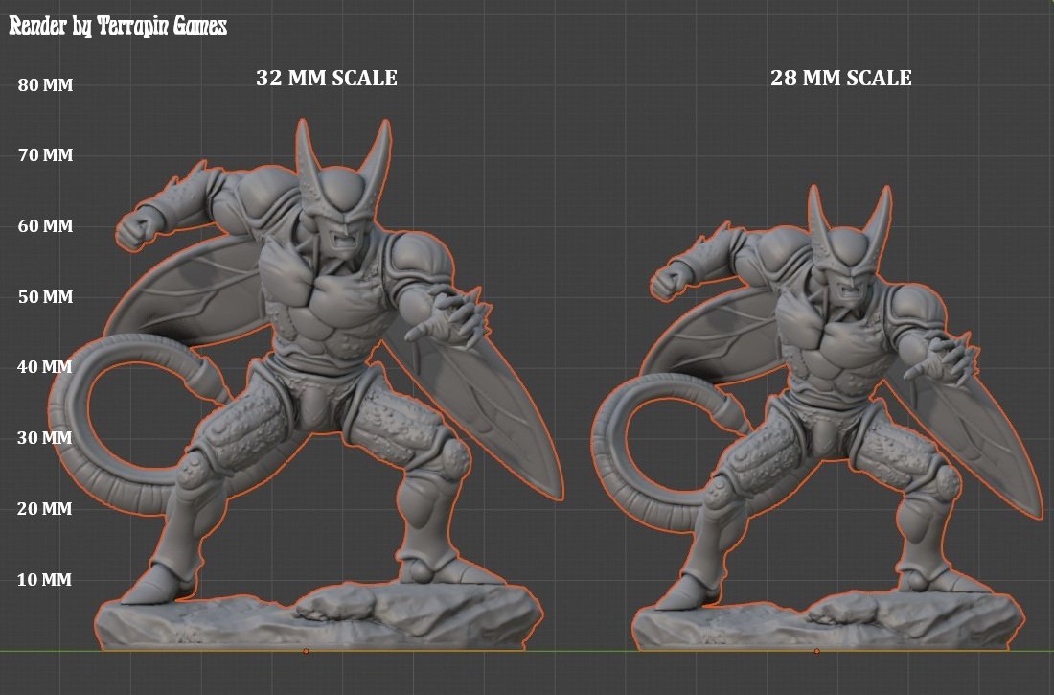The height and width of the screenshot is (695, 1054).
Task: Click the origin dot under the 32 mm figure
Action: (x=306, y=651)
